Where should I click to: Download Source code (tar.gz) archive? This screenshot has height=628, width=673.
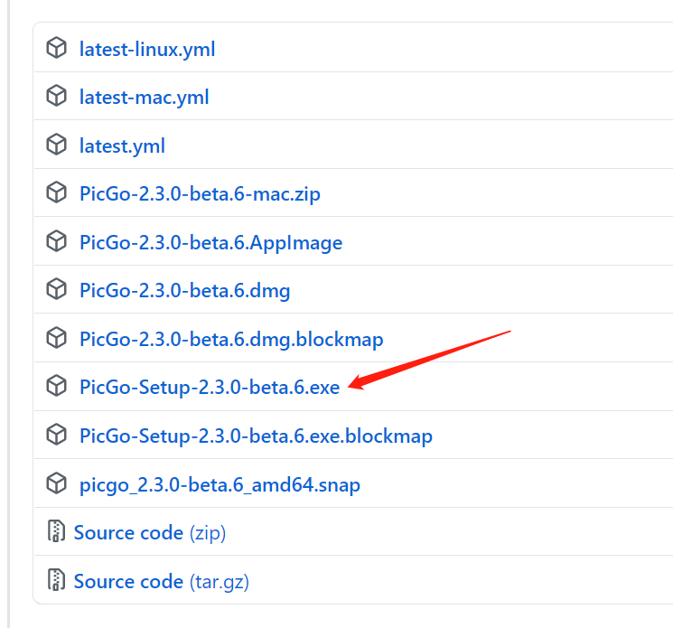tap(161, 581)
